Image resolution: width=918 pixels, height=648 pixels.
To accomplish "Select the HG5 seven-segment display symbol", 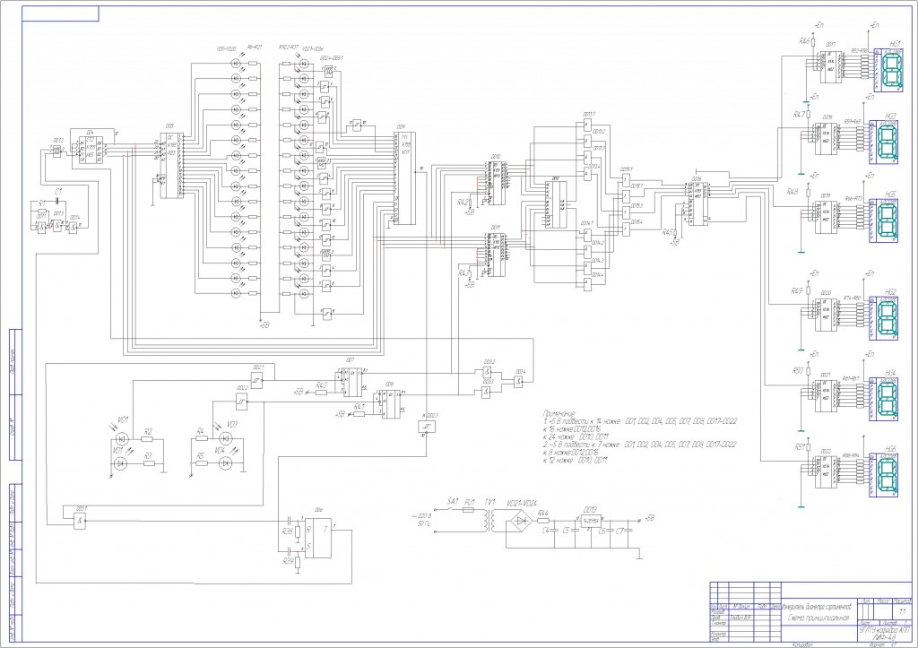I will [883, 221].
